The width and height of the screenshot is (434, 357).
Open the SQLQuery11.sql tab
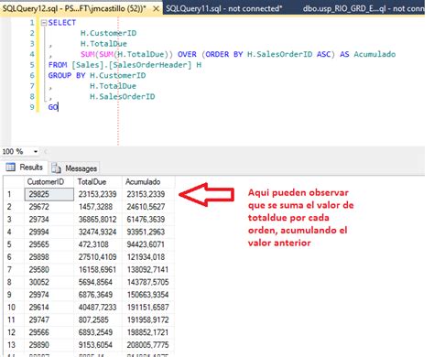pyautogui.click(x=224, y=8)
